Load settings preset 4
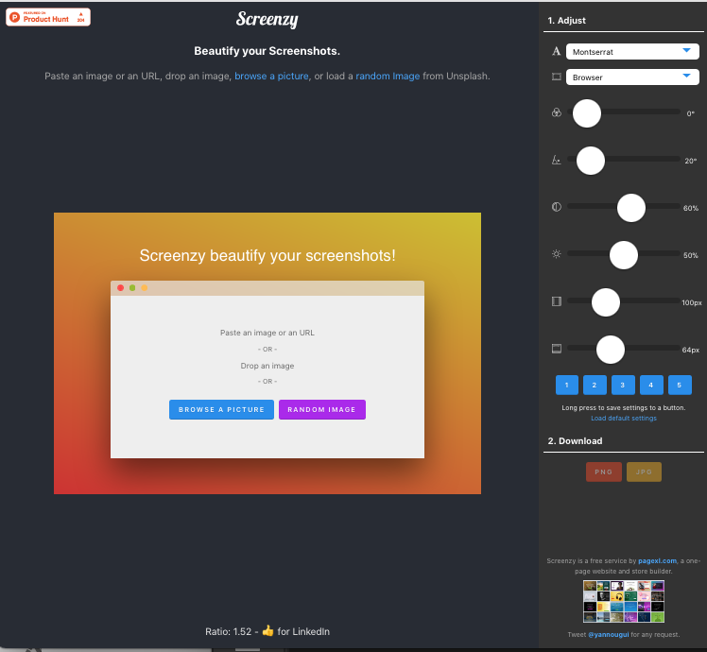The height and width of the screenshot is (652, 707). tap(651, 386)
